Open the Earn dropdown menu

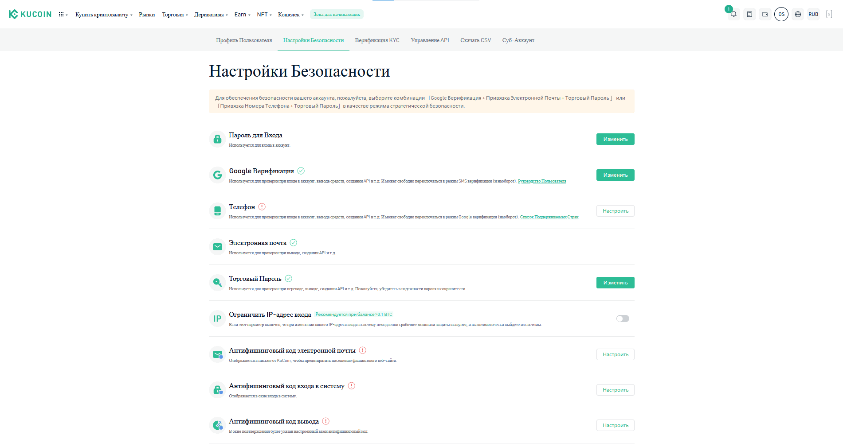242,15
